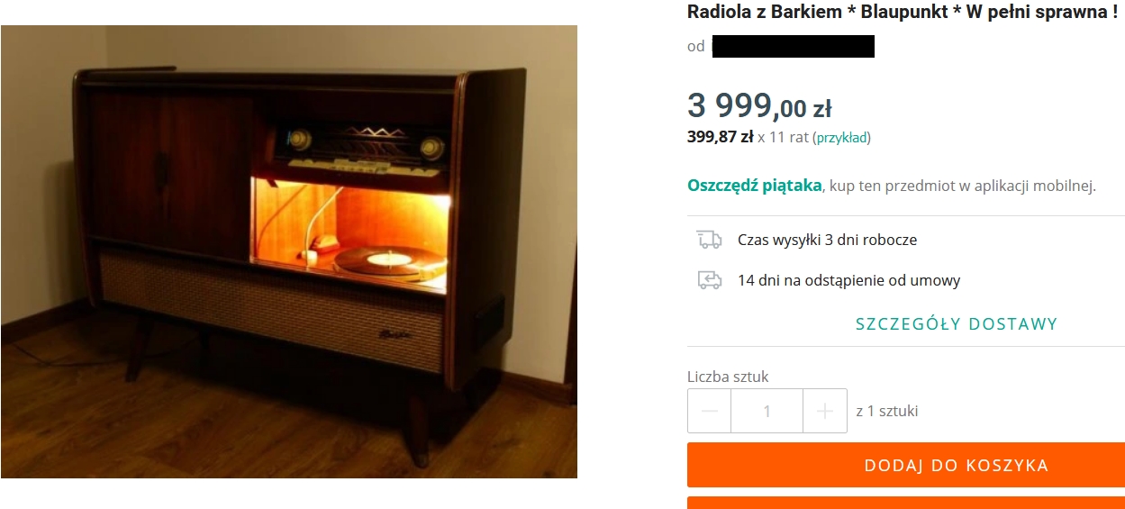Viewport: 1125px width, 509px height.
Task: Open SZCZEGÓŁY DOSTAWY delivery details
Action: [x=957, y=324]
